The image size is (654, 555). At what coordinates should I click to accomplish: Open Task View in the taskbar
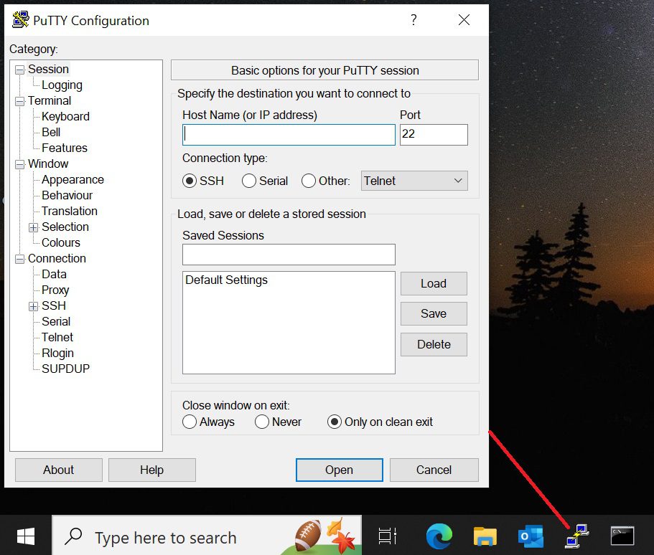(388, 536)
